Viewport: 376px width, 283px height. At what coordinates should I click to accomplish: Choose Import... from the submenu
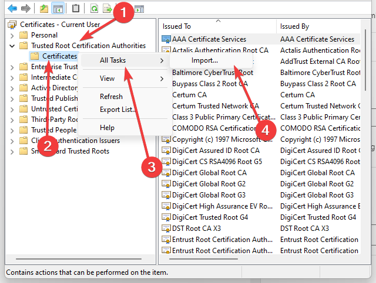click(x=211, y=60)
